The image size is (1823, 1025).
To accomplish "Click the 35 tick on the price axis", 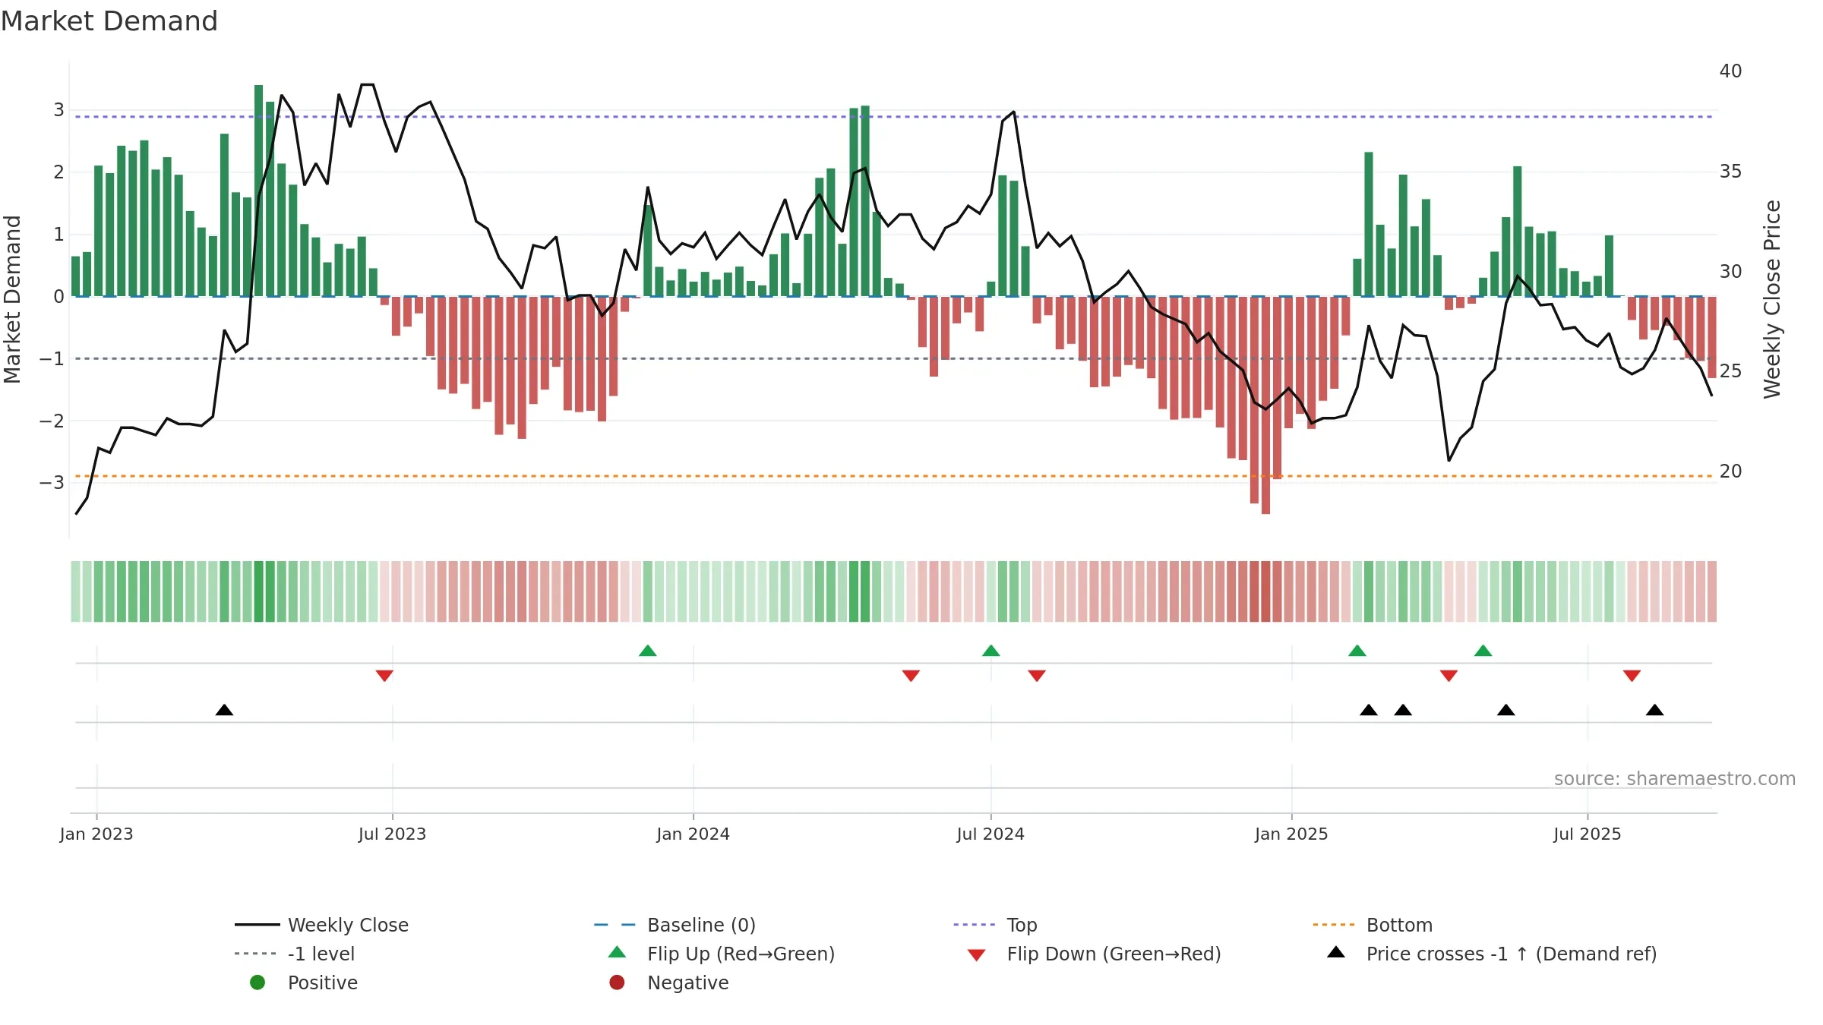I will pos(1731,172).
